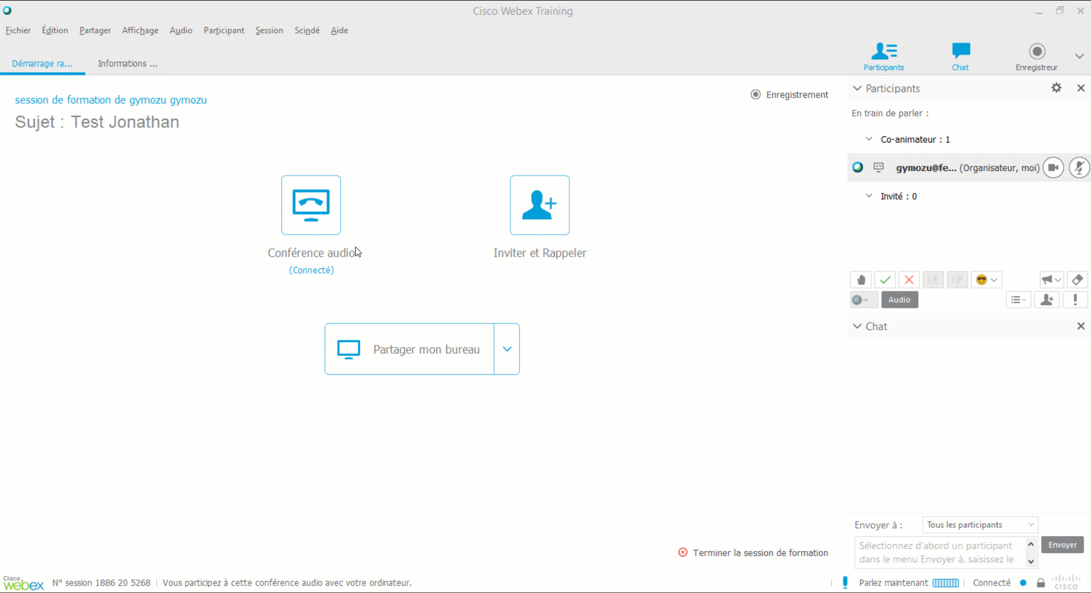Screen dimensions: 1091x593
Task: Open the Chat panel icon in toolbar
Action: pyautogui.click(x=960, y=57)
